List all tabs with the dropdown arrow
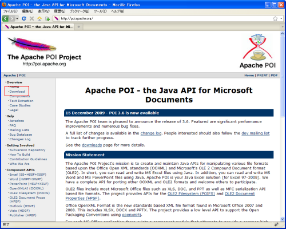The image size is (286, 229). (x=283, y=27)
